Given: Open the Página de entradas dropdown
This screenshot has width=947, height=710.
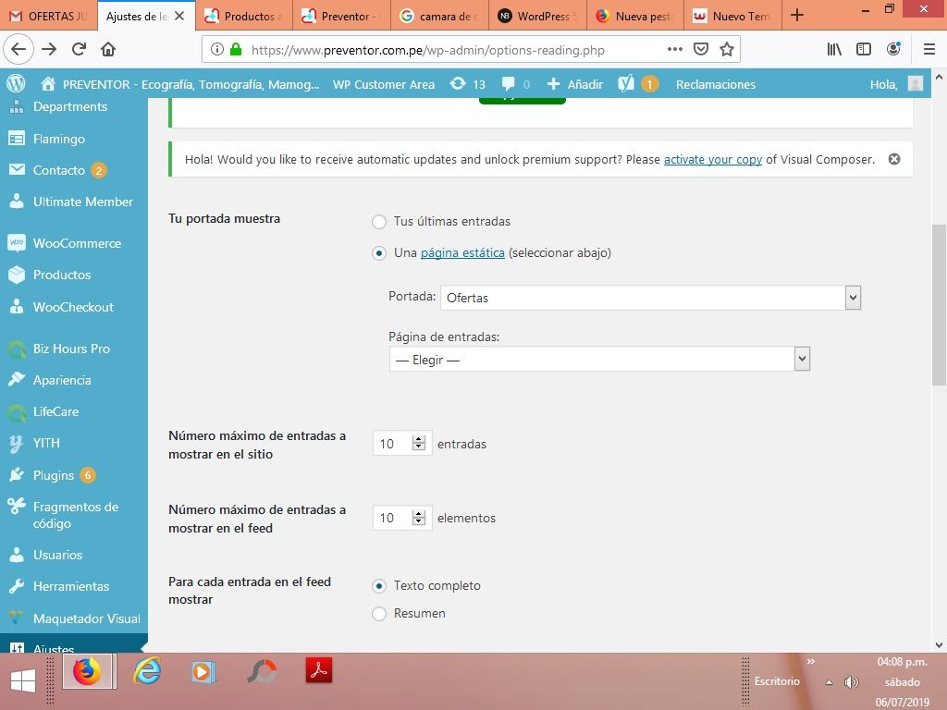Looking at the screenshot, I should click(599, 360).
